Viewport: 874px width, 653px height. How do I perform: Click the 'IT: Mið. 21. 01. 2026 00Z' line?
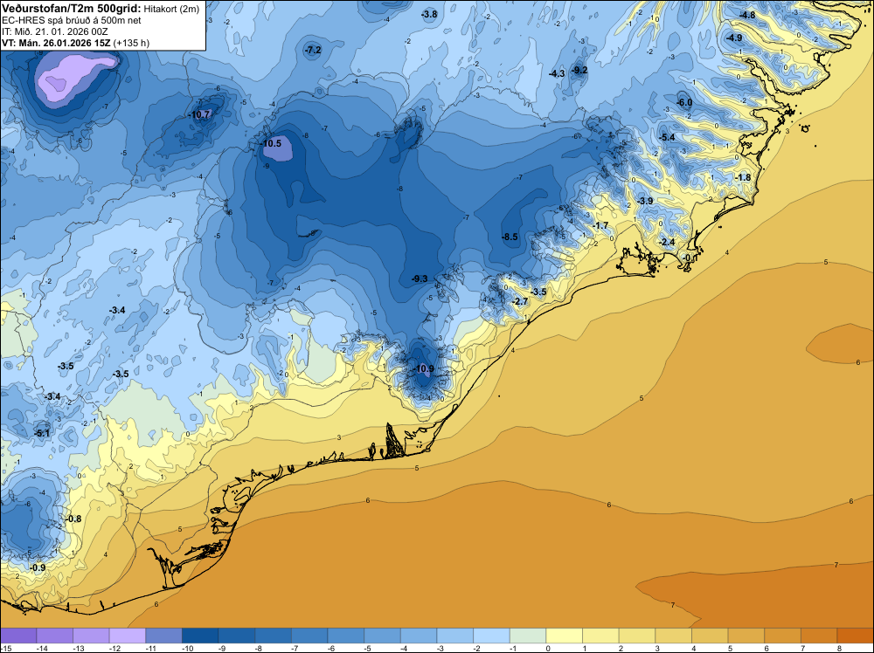(x=54, y=31)
